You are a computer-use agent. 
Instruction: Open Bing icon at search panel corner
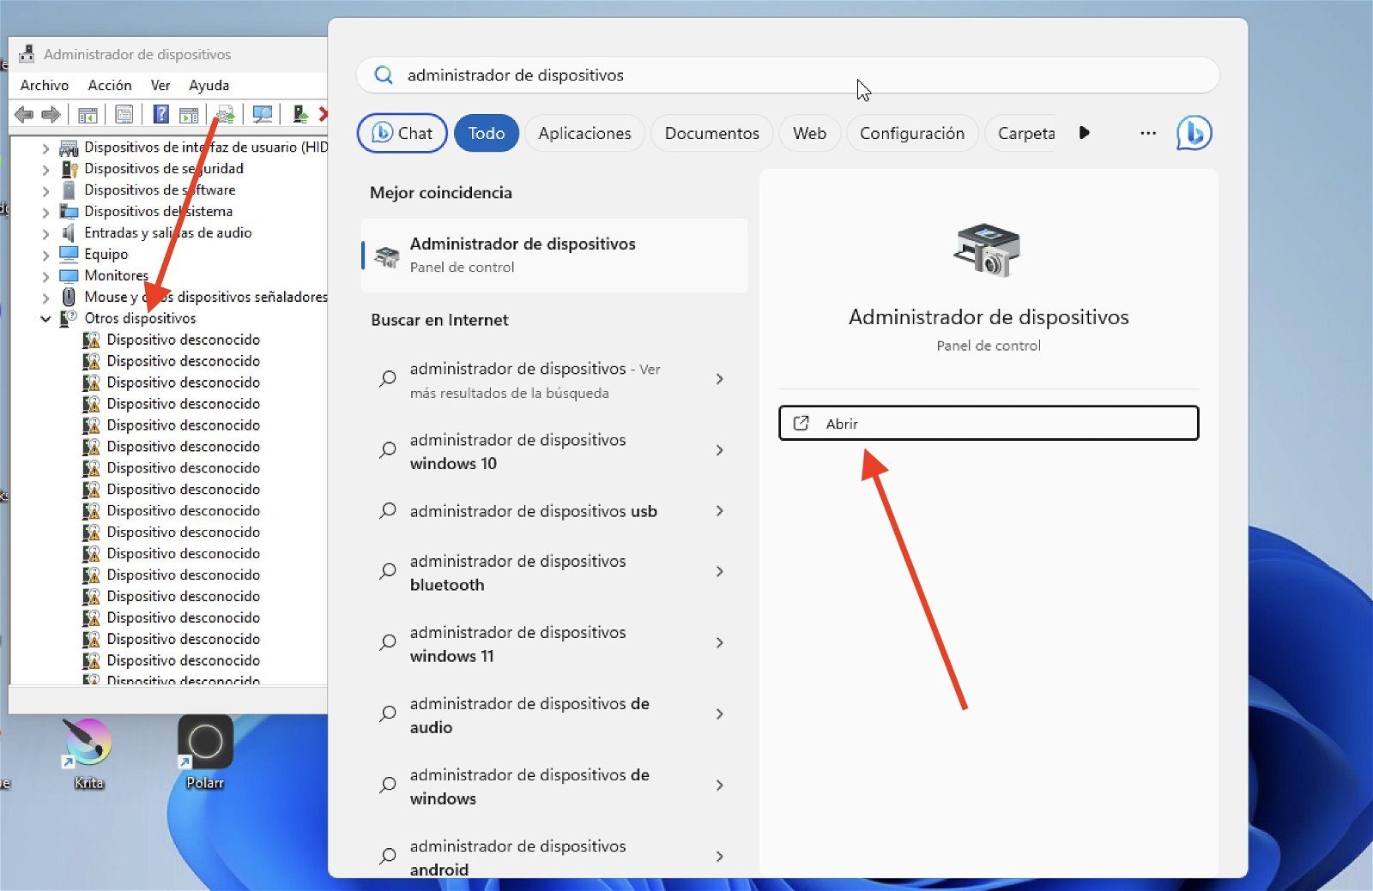pos(1194,133)
